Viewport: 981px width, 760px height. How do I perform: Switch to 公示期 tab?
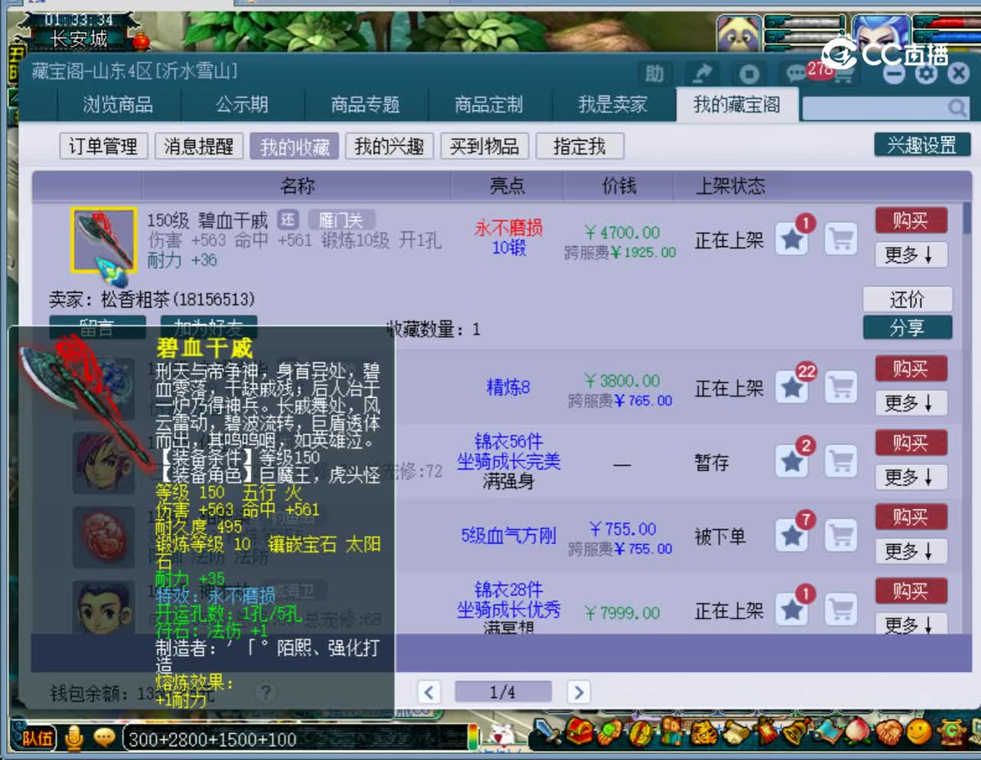(242, 105)
